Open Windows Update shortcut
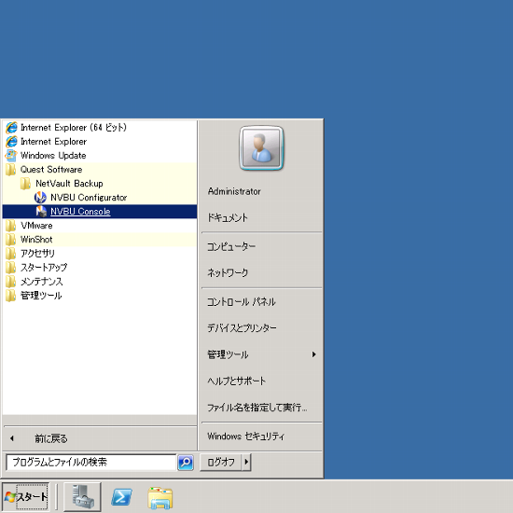 point(100,156)
